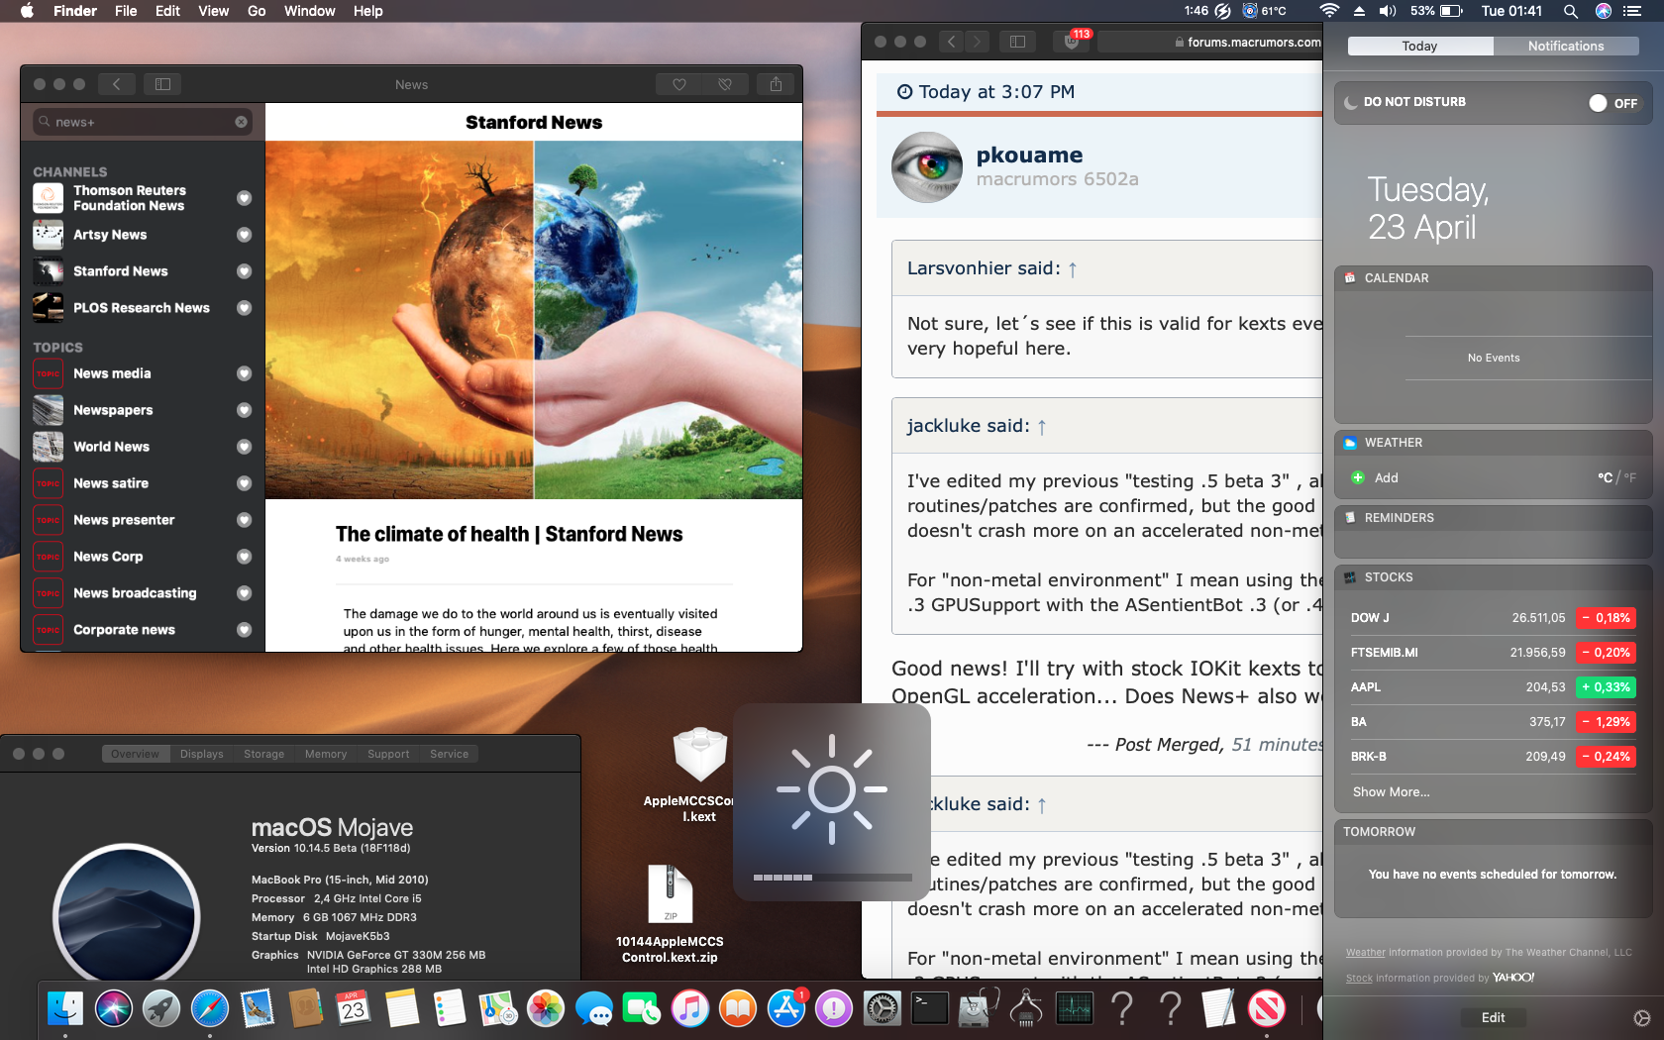1664x1040 pixels.
Task: Clear the news+ search field with X
Action: [x=241, y=122]
